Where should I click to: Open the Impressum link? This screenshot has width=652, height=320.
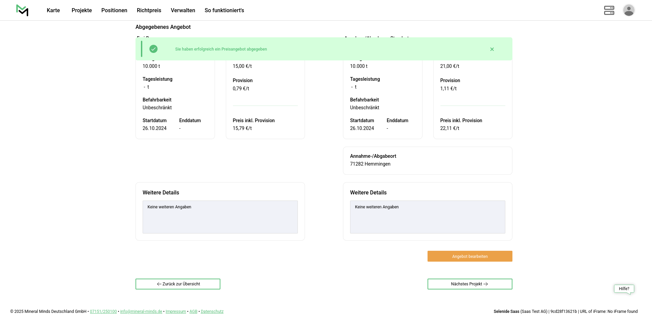[176, 312]
